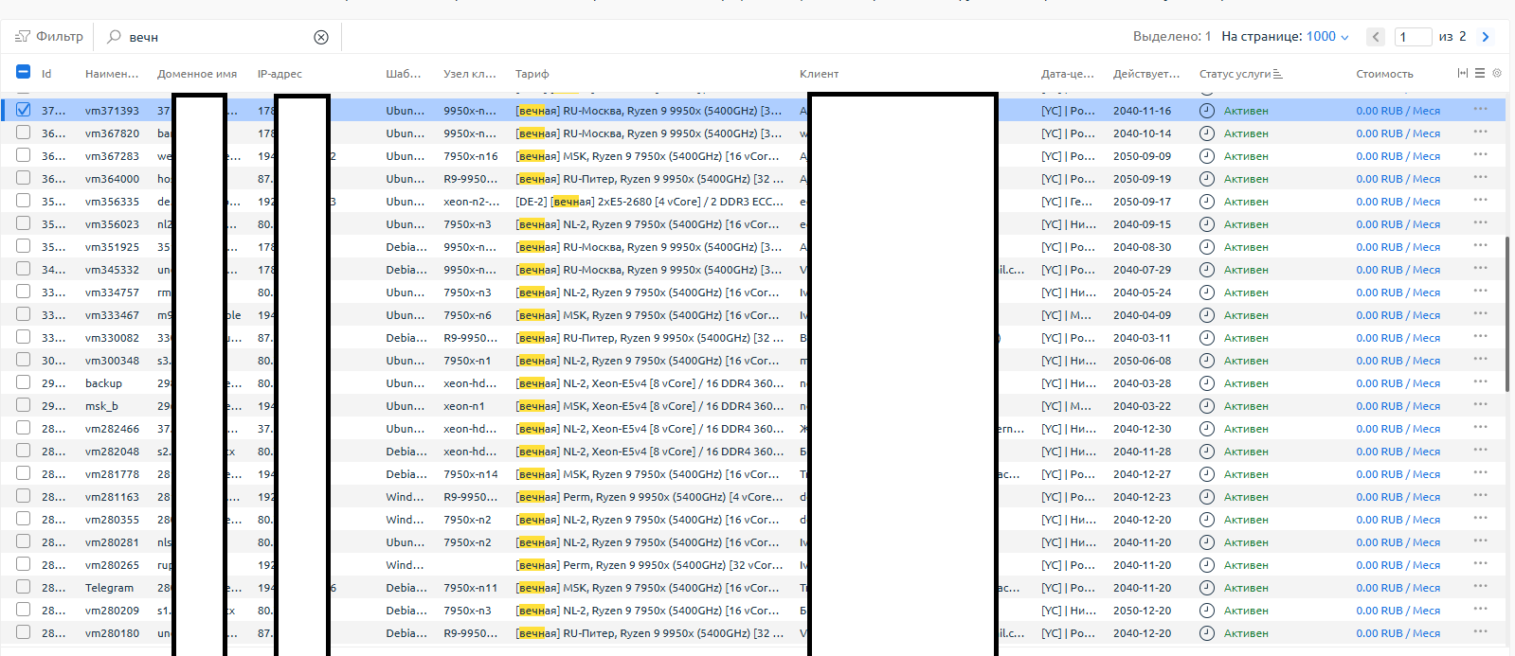Toggle the select-all checkbox in header

coord(23,72)
